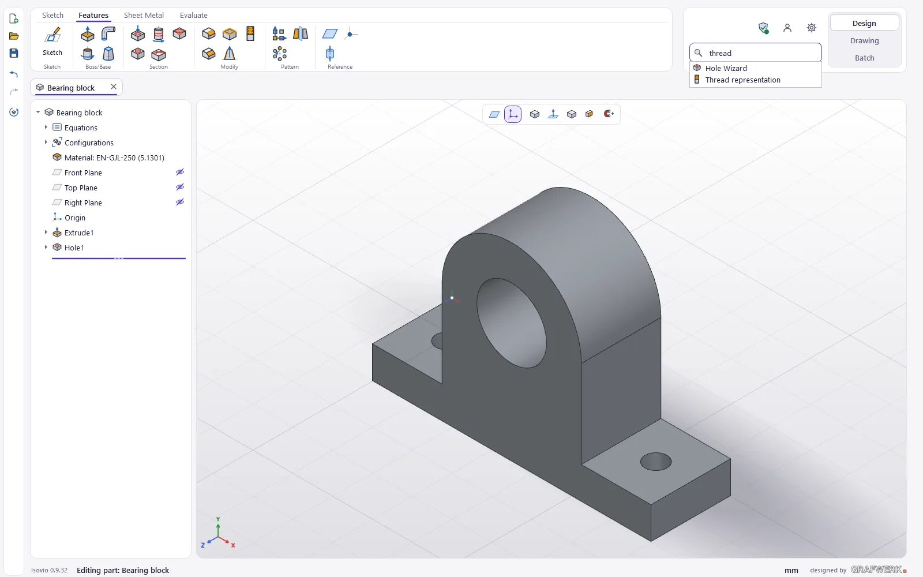Expand the Hole1 feature
The width and height of the screenshot is (923, 577).
[46, 248]
